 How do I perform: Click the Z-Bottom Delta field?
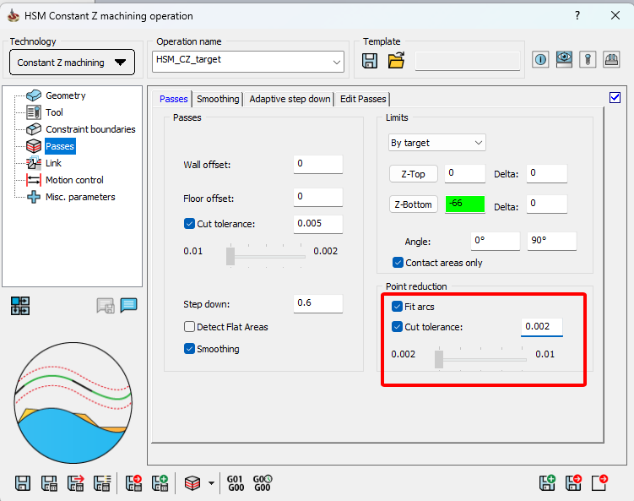point(547,204)
